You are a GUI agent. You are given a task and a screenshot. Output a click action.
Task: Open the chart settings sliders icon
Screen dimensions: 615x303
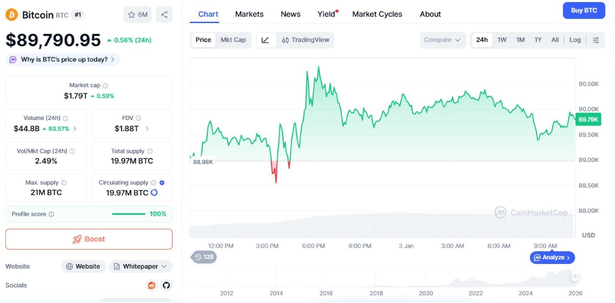(x=596, y=40)
